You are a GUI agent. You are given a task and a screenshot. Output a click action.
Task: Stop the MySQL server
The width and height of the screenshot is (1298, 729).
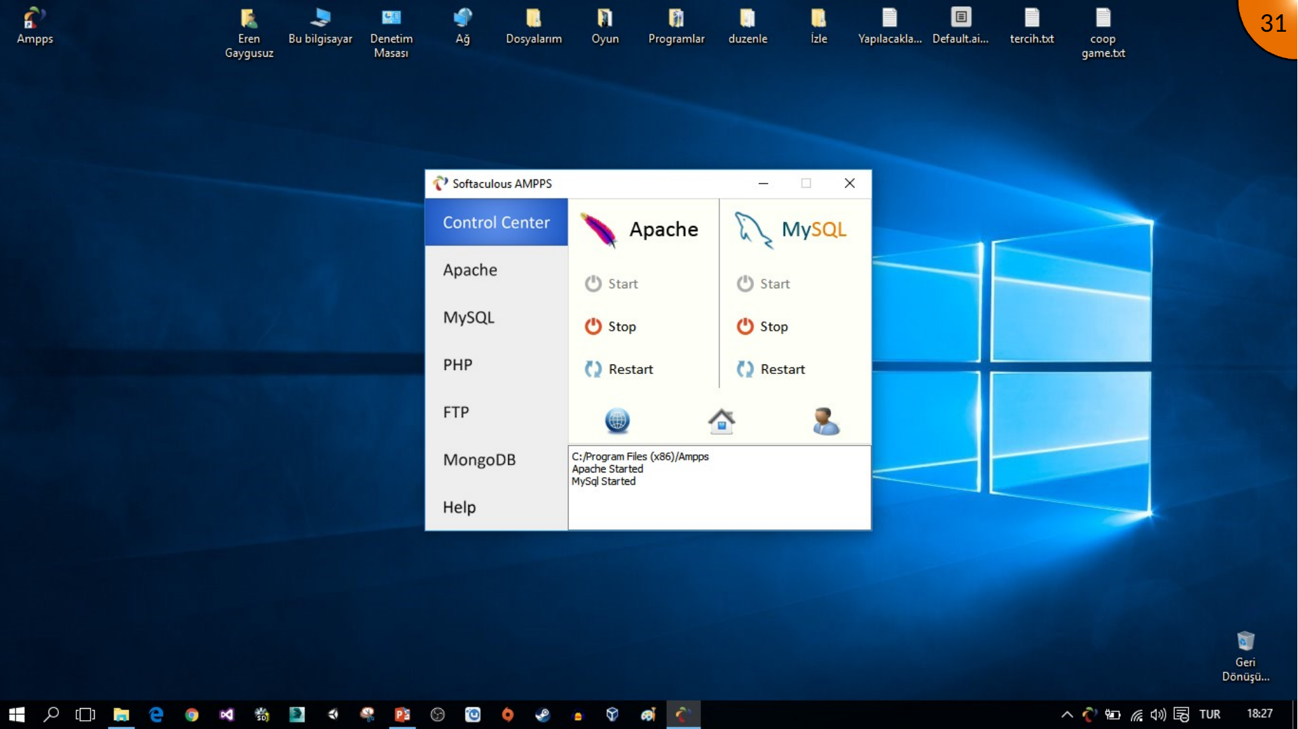click(x=762, y=326)
